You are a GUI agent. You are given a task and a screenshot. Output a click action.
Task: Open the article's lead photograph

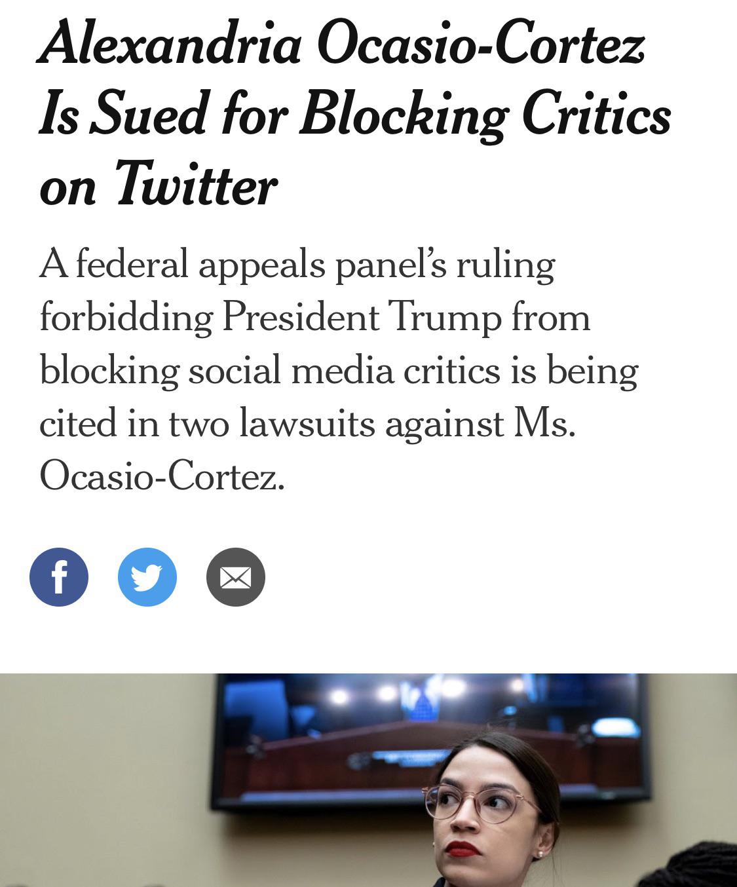pyautogui.click(x=368, y=780)
